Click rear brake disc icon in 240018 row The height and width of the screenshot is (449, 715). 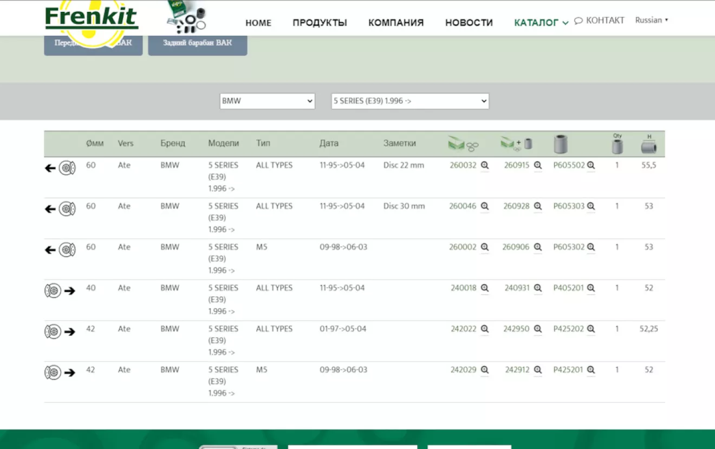pos(53,291)
